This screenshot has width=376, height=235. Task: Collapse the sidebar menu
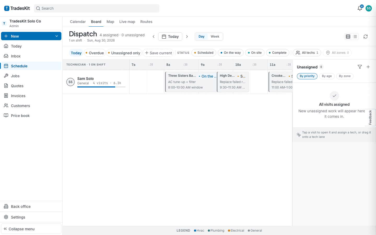(x=31, y=229)
